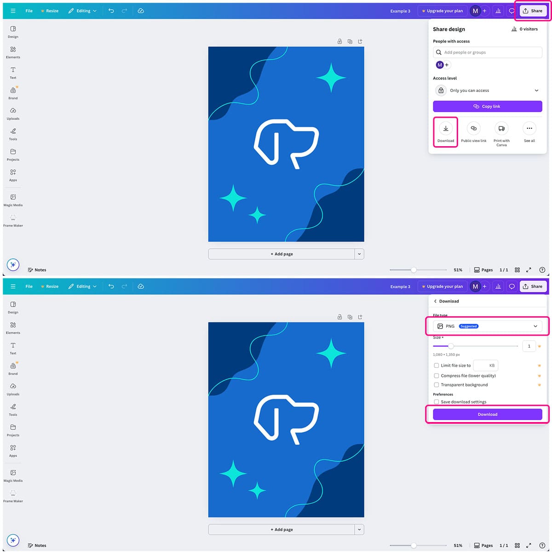Click undo arrow in Share design screenshot
This screenshot has height=554, width=552.
tap(111, 11)
